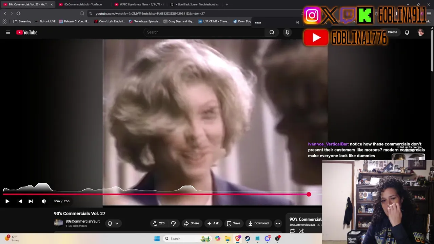Open Fishtank Crafting G... bookmark
The image size is (434, 244).
tap(74, 21)
